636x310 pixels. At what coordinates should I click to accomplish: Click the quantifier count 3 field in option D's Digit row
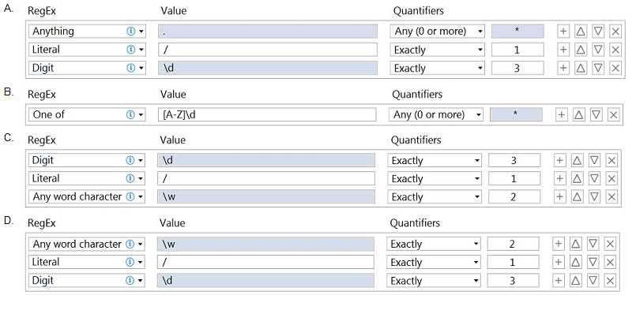pos(513,280)
